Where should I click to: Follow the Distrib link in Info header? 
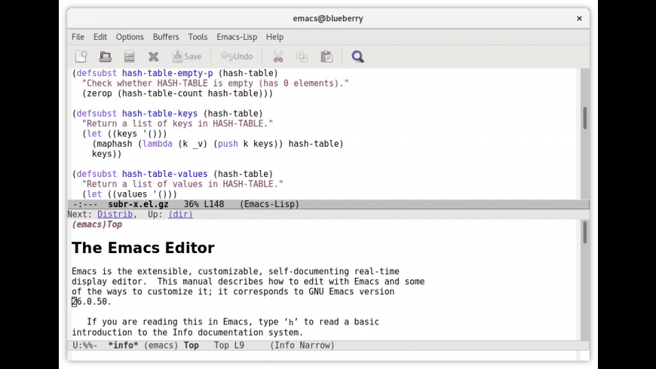point(115,215)
